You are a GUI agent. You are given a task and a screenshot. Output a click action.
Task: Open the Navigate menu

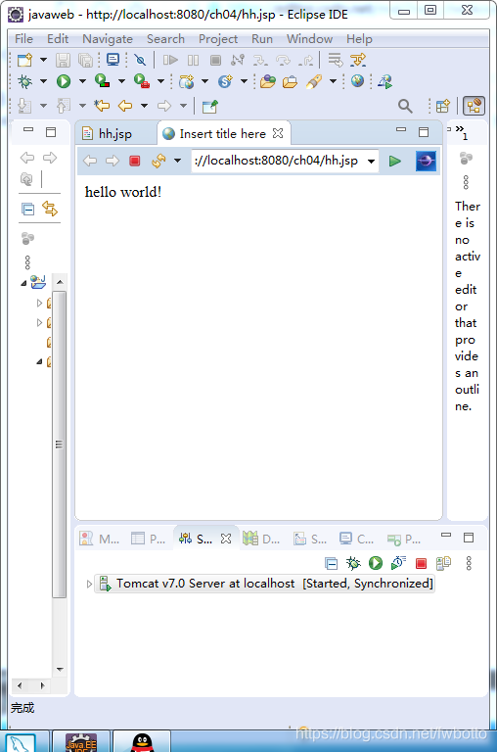coord(108,39)
